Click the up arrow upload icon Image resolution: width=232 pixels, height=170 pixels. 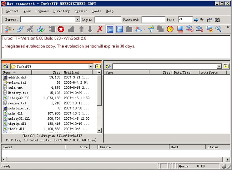pos(81,29)
